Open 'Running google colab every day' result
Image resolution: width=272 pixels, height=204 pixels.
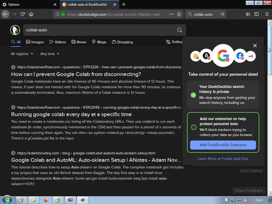71,114
